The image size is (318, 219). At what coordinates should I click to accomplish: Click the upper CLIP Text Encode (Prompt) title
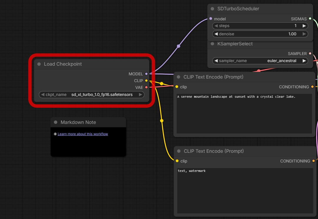[213, 77]
